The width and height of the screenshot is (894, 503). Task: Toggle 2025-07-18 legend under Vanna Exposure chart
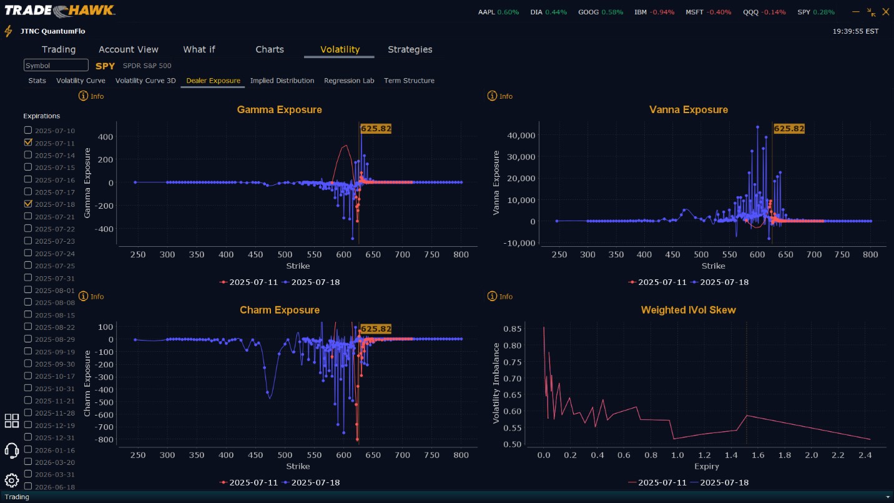point(719,282)
